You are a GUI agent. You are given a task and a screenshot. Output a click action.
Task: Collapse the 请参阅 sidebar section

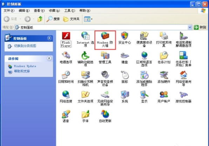(x=49, y=59)
